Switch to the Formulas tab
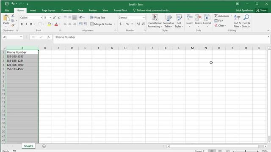271x152 pixels. 66,10
